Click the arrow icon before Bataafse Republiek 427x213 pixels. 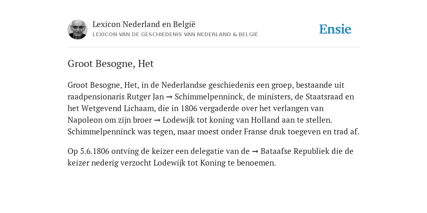coord(255,151)
